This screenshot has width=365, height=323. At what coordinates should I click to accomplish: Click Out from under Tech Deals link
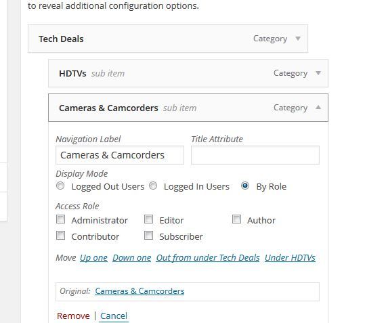pyautogui.click(x=208, y=258)
